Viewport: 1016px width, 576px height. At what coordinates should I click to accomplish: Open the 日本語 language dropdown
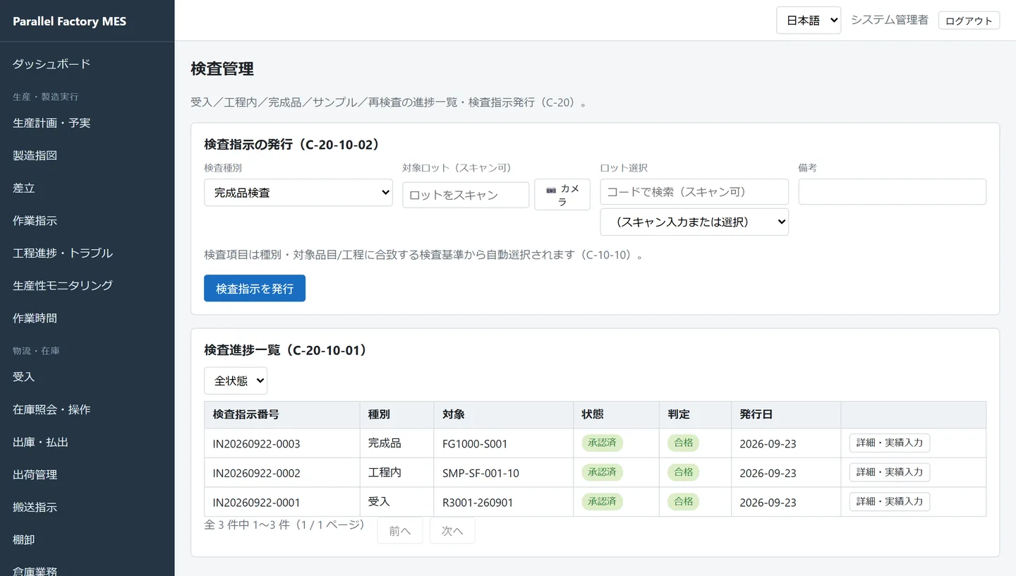coord(809,20)
